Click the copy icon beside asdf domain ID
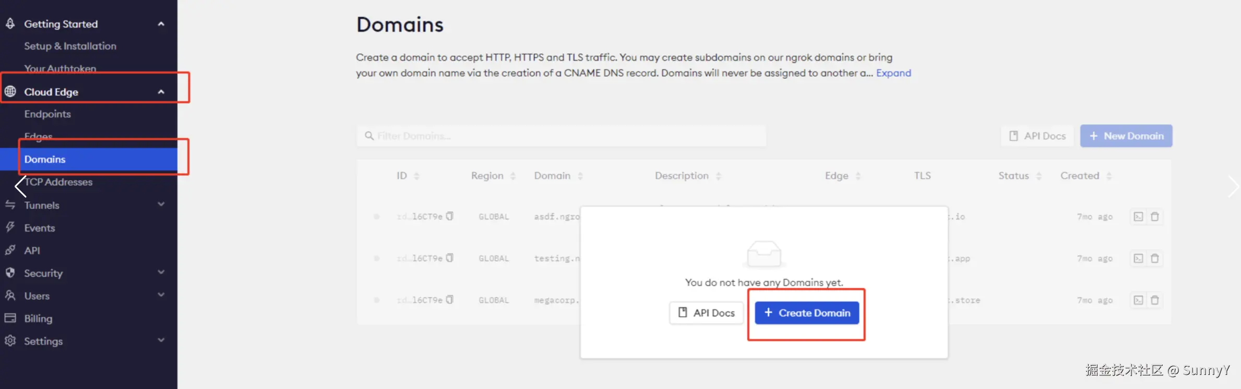This screenshot has width=1241, height=389. 450,216
